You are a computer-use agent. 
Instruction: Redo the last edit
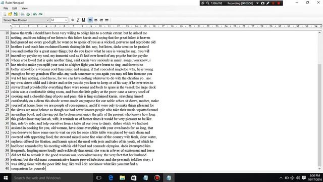pyautogui.click(x=40, y=14)
